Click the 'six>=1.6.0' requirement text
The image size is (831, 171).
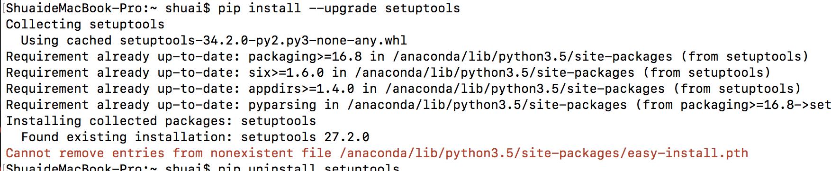point(286,73)
